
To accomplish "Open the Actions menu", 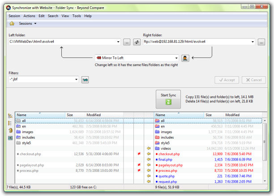I will (30, 16).
